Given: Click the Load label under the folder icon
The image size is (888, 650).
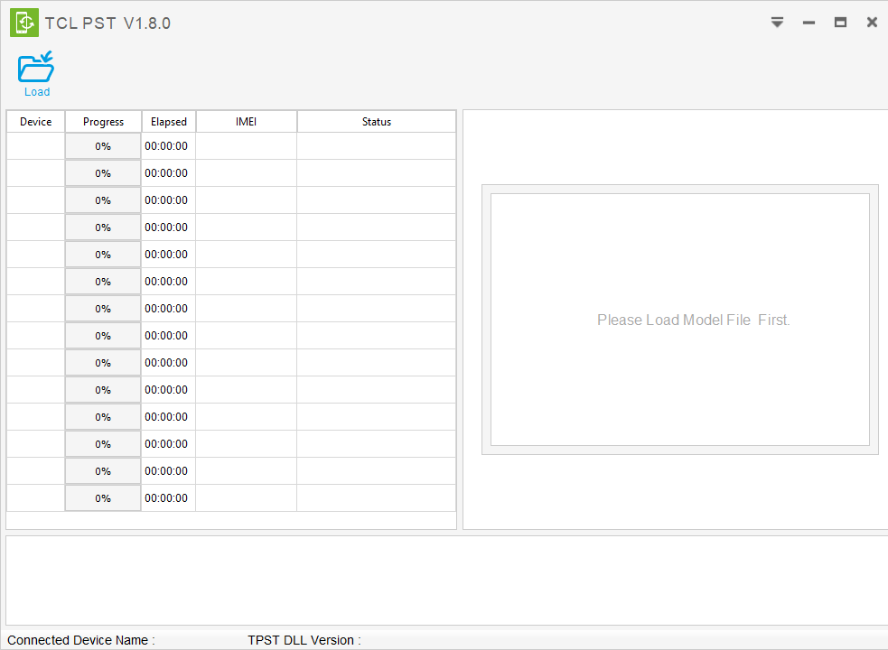Looking at the screenshot, I should click(36, 91).
